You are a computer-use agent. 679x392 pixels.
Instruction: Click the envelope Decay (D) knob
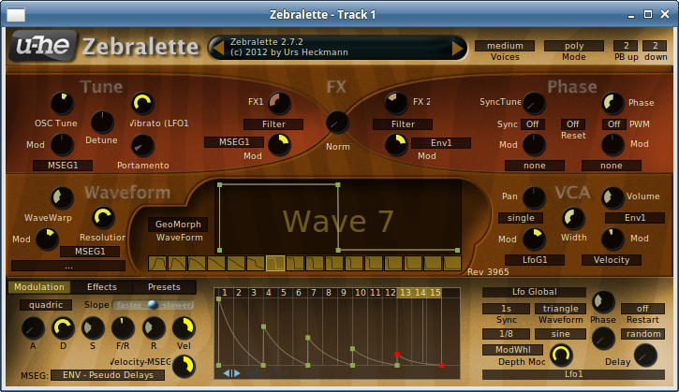tap(64, 328)
